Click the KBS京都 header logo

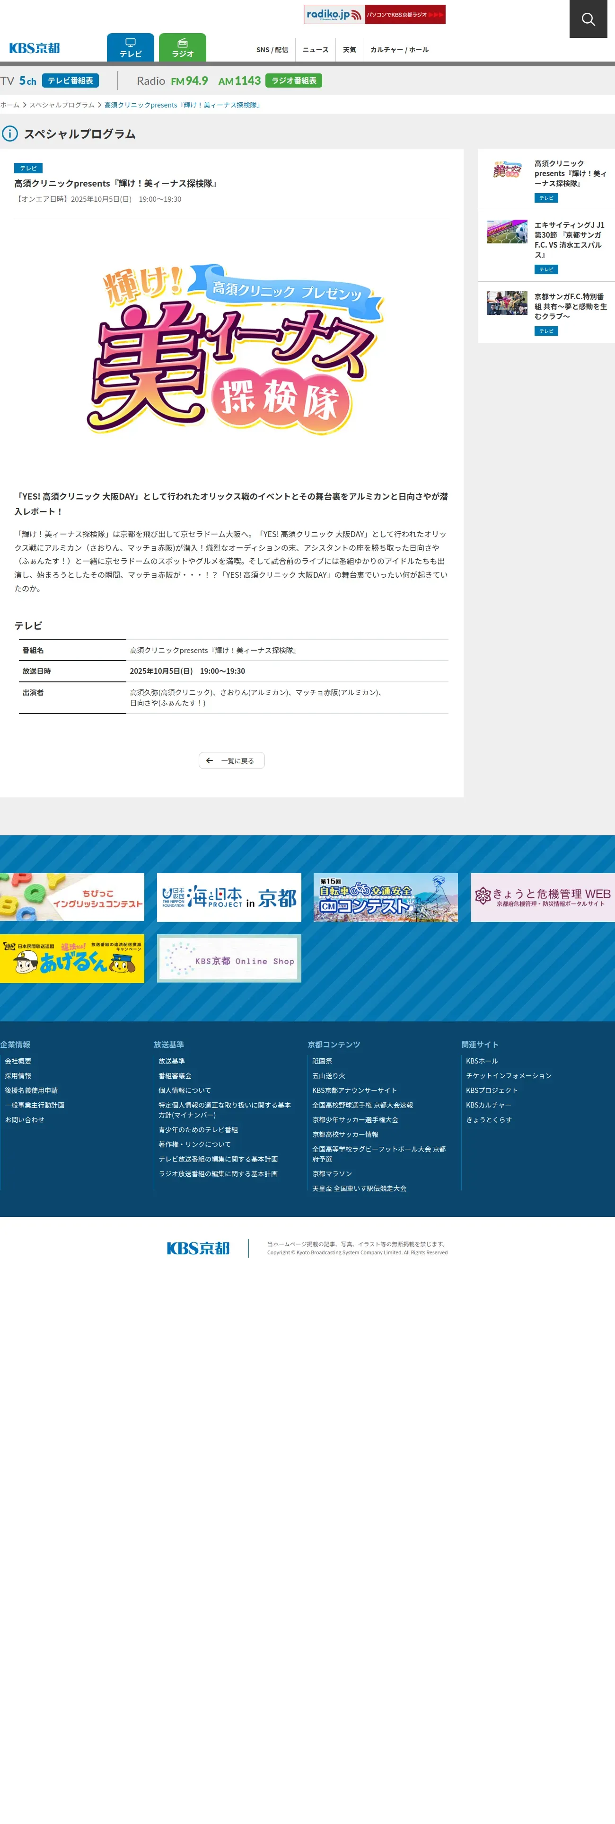coord(35,48)
